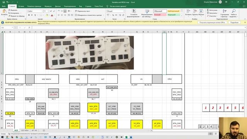Increase indent icon in alignment group
The height and width of the screenshot is (139, 247).
[x=72, y=15]
